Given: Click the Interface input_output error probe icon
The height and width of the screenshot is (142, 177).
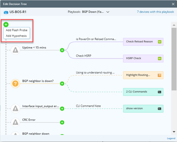Looking at the screenshot, I should point(15,109).
